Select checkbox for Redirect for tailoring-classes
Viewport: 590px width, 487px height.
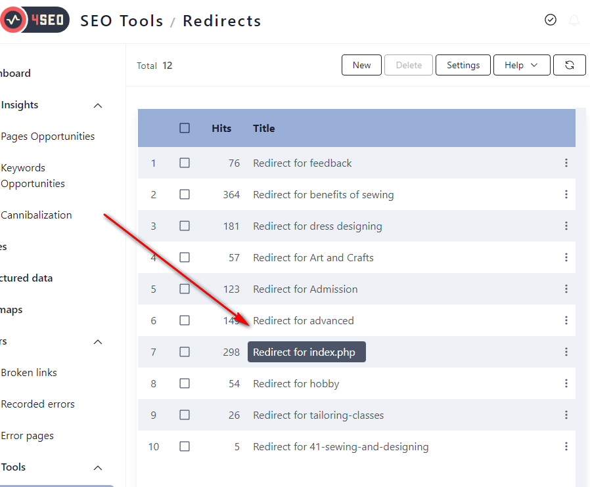(x=185, y=415)
